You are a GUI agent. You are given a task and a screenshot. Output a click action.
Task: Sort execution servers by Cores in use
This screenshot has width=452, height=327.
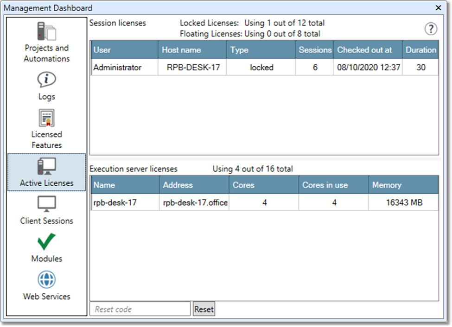tap(333, 185)
